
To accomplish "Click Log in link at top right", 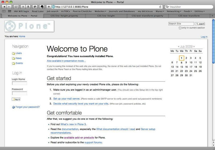I will tap(204, 37).
